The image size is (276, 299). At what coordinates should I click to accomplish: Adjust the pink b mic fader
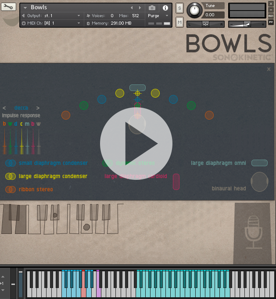(x=33, y=146)
